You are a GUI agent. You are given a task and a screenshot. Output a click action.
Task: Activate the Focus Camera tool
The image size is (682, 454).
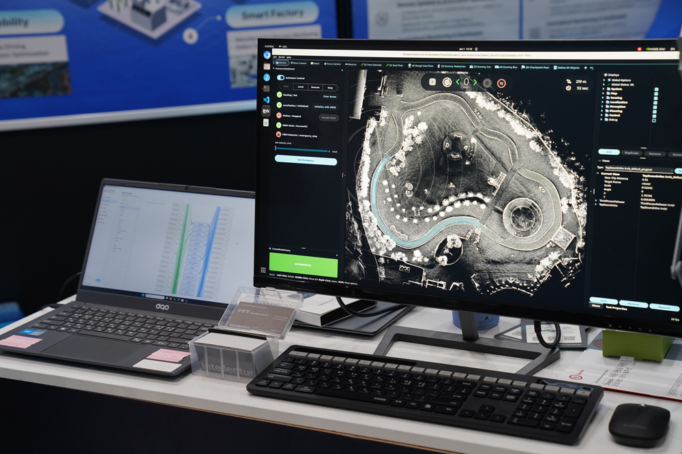point(332,64)
